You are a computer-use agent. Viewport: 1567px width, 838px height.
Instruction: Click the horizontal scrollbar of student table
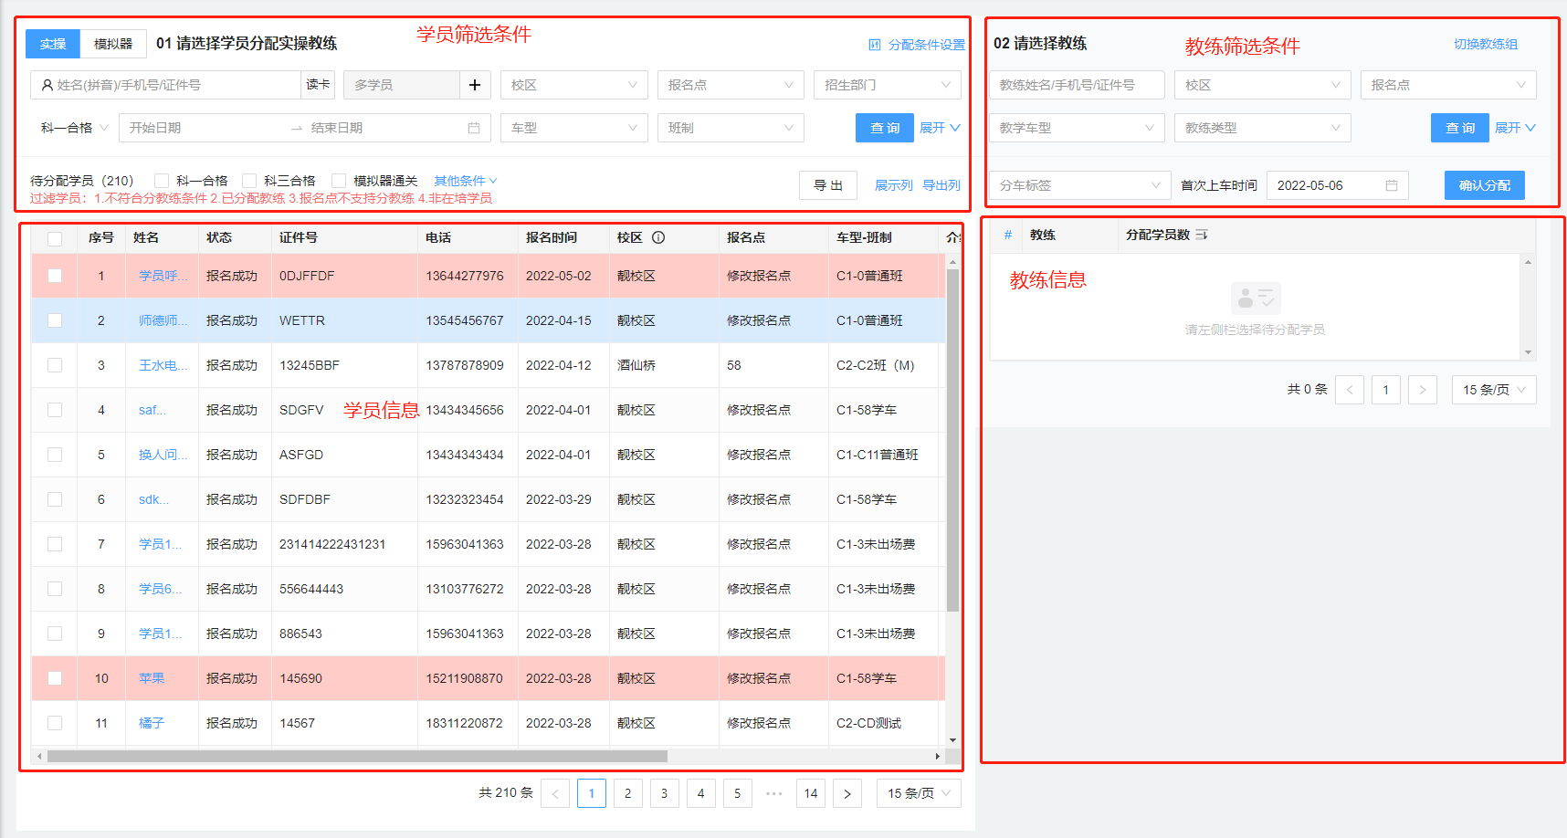coord(356,756)
